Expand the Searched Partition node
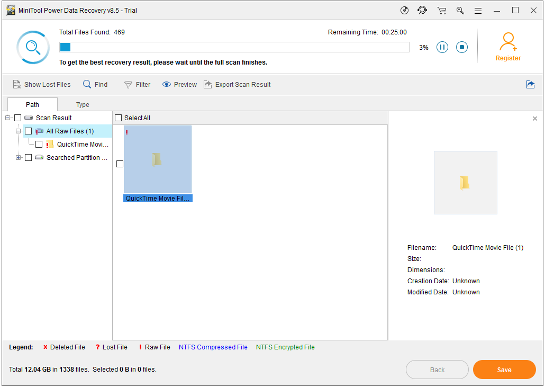 pyautogui.click(x=18, y=158)
